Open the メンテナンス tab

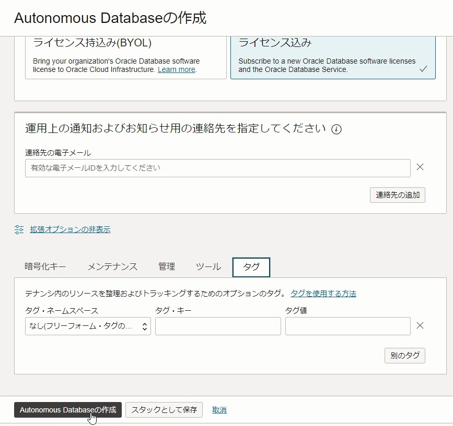click(x=112, y=266)
